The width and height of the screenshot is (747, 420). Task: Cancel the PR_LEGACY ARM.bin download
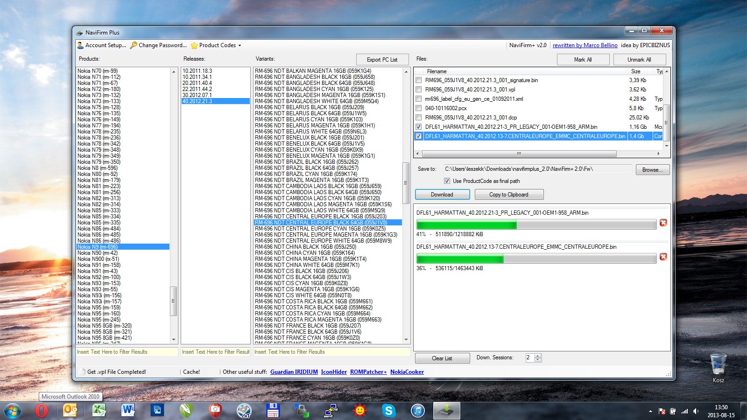point(663,223)
